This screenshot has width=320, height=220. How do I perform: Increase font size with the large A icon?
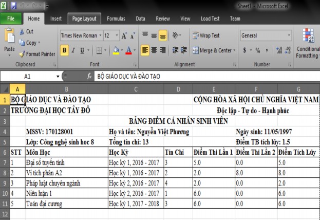(x=124, y=36)
